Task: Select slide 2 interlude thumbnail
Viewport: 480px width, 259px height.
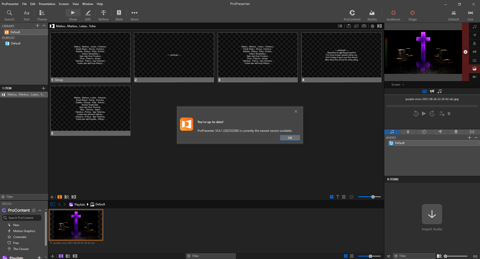Action: (174, 57)
